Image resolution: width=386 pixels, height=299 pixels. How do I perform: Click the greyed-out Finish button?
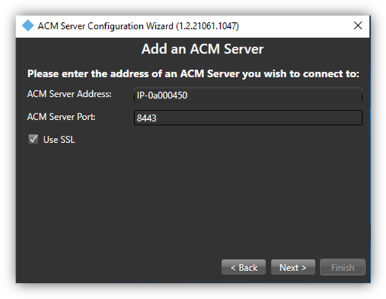click(x=343, y=267)
